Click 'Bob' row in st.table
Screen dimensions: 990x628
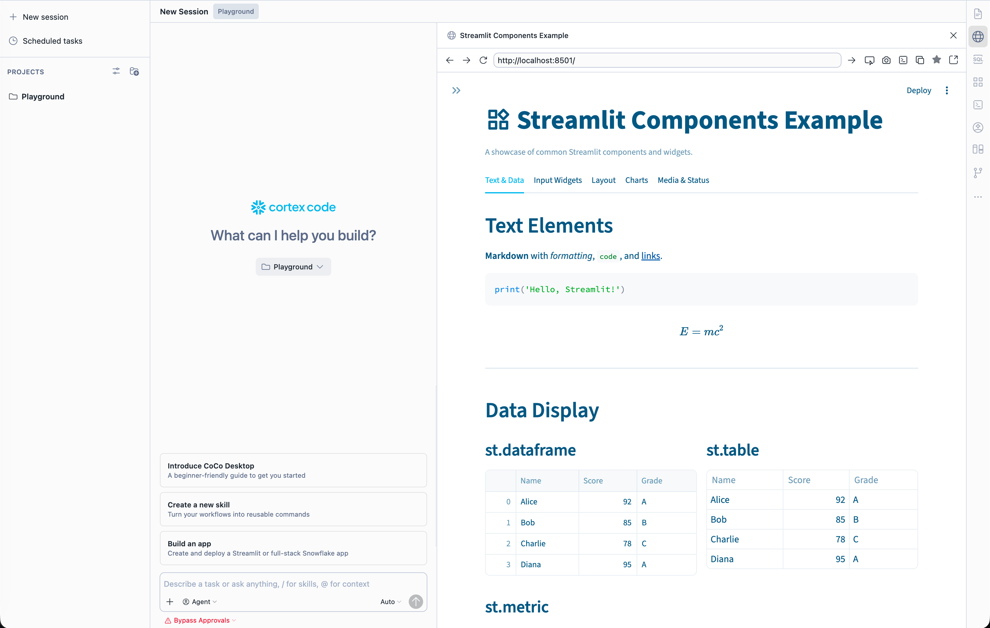[812, 520]
